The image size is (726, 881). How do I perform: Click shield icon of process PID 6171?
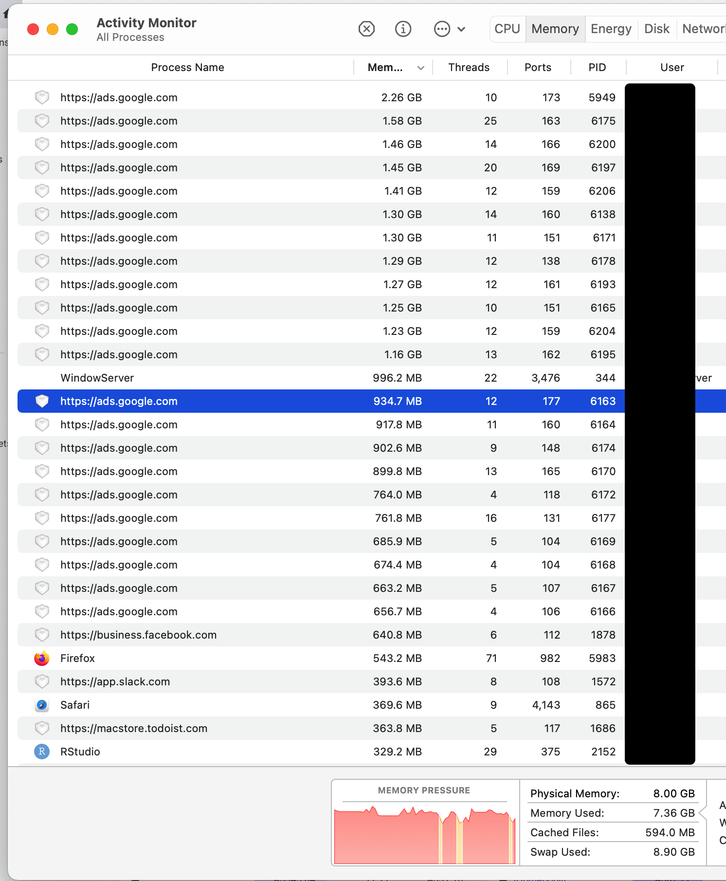coord(42,238)
